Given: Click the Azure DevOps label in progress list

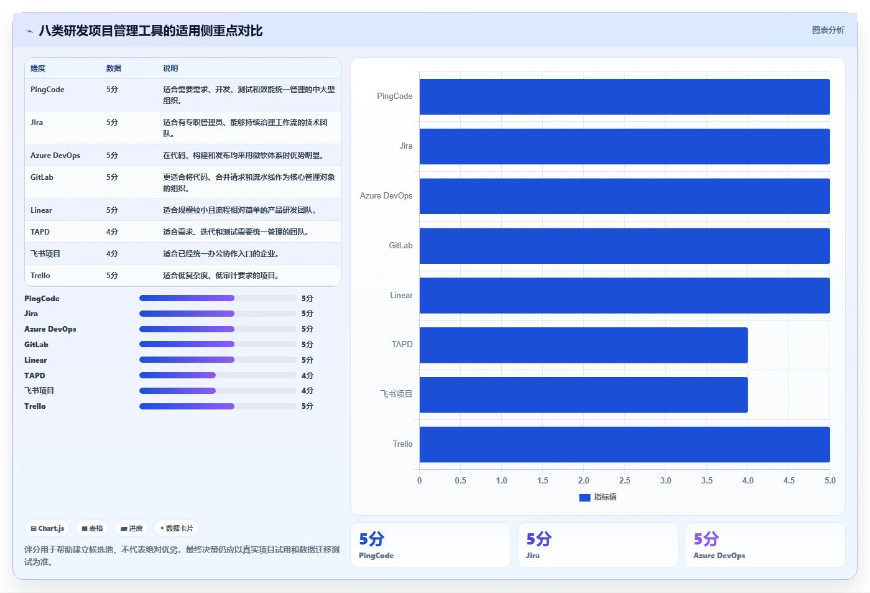Looking at the screenshot, I should (x=50, y=329).
